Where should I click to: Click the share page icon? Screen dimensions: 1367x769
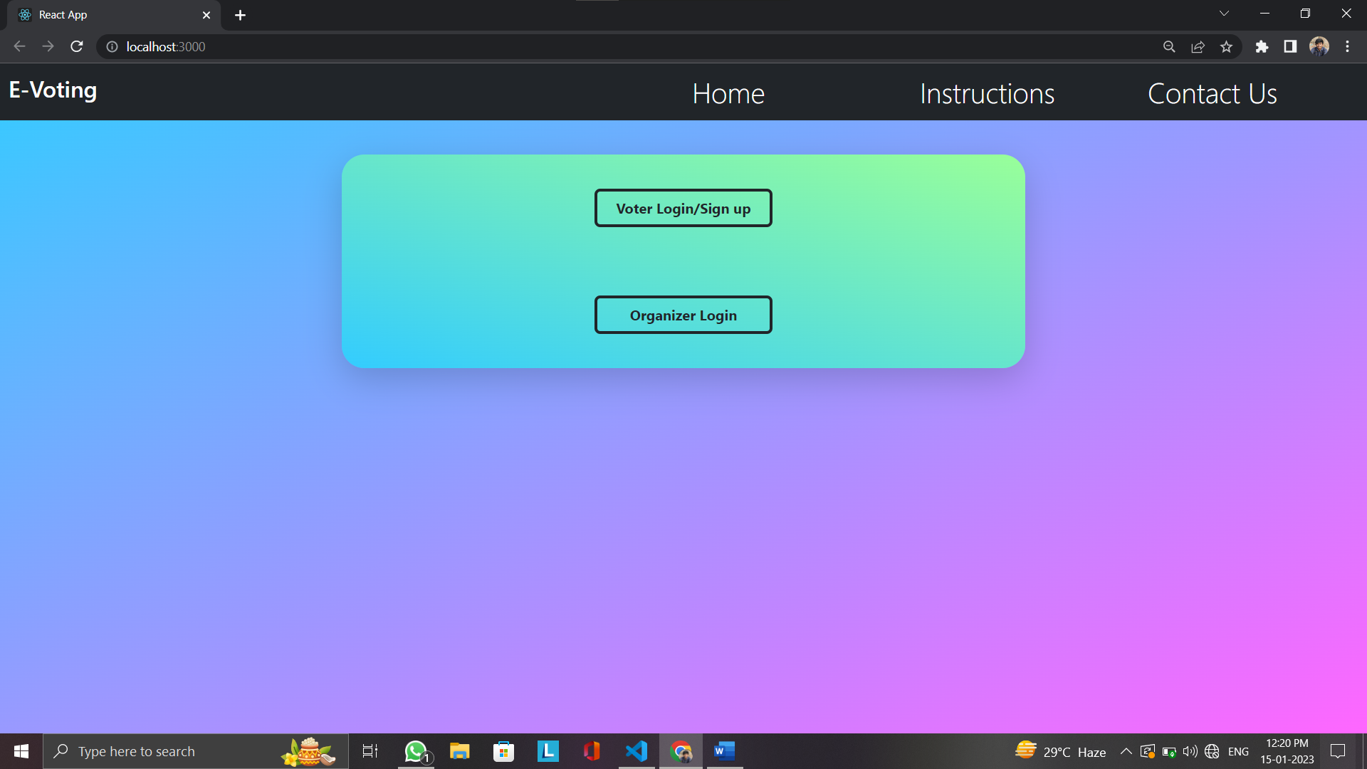point(1198,46)
